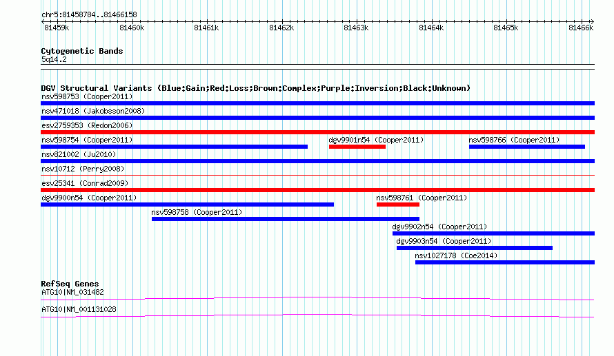Click the dgv9902n54 (Cooper2011) label
This screenshot has width=614, height=356.
439,227
